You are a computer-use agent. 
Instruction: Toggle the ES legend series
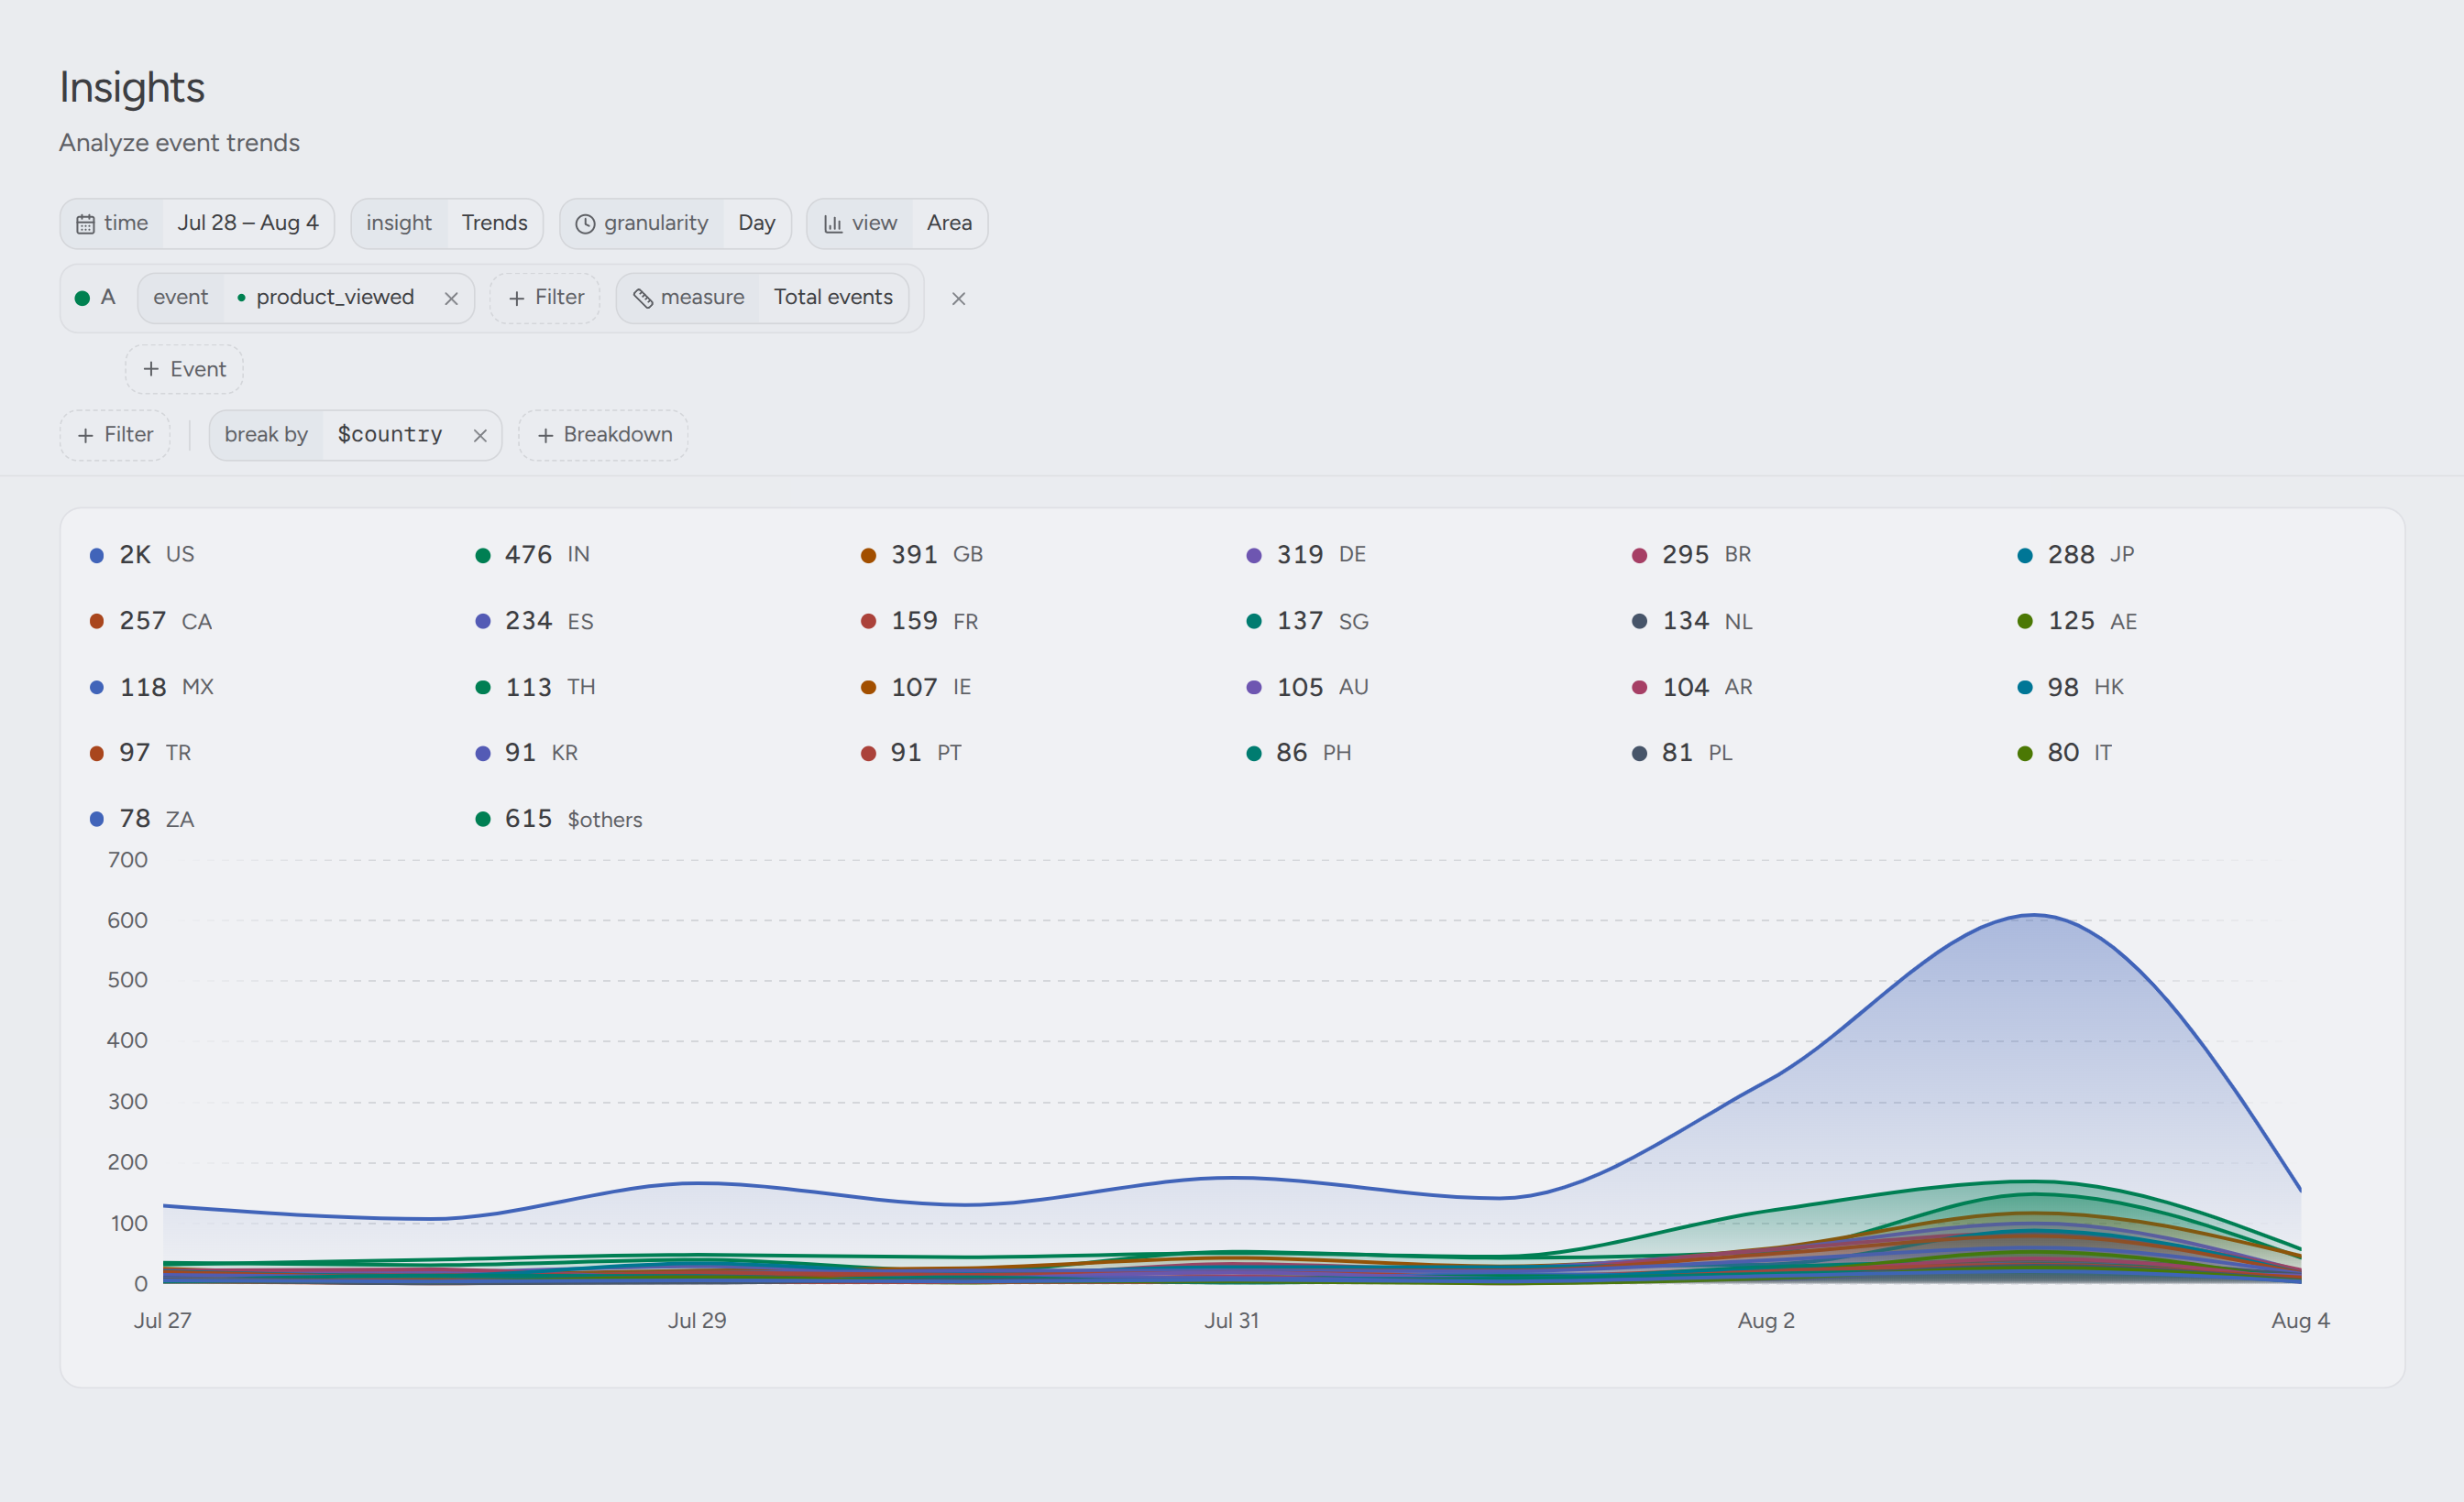[535, 622]
